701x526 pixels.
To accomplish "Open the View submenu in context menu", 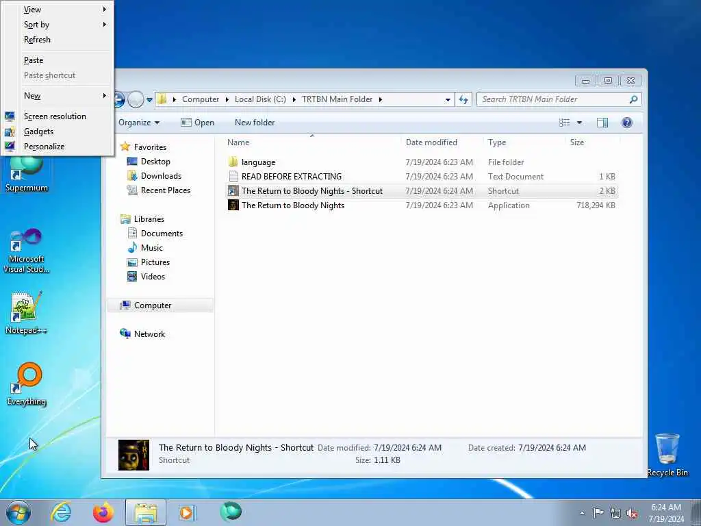I will (58, 10).
